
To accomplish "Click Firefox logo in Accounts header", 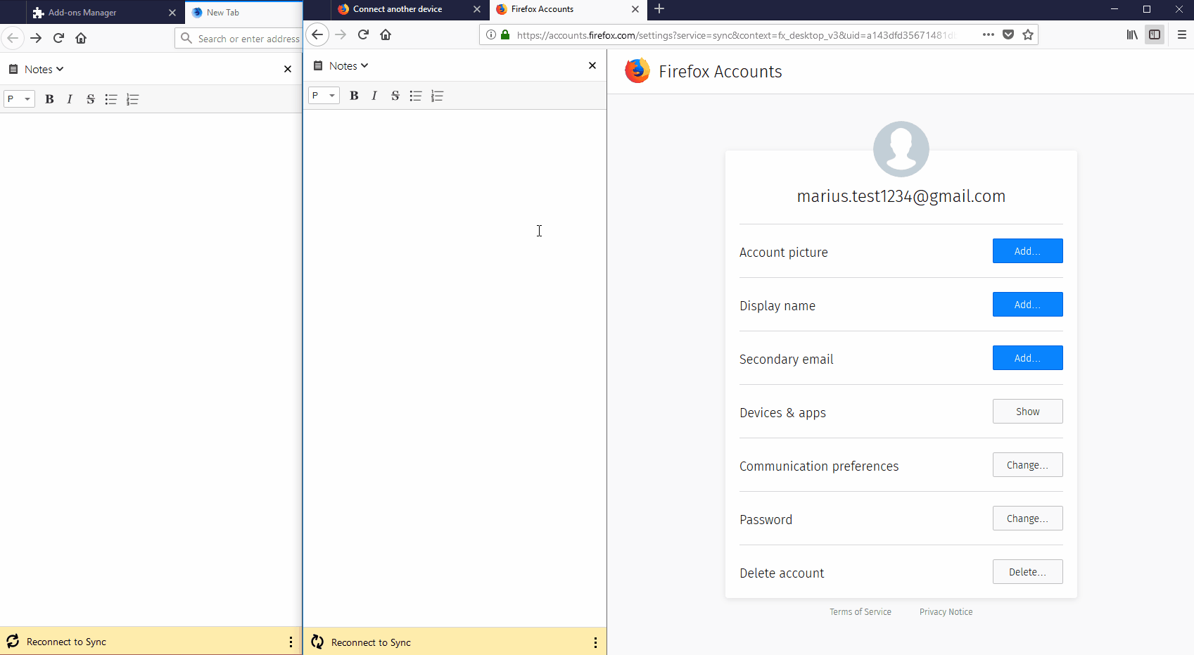I will pyautogui.click(x=637, y=71).
